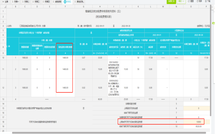
Task: Click the horizontal scrollbar at the bottom
Action: click(x=109, y=133)
